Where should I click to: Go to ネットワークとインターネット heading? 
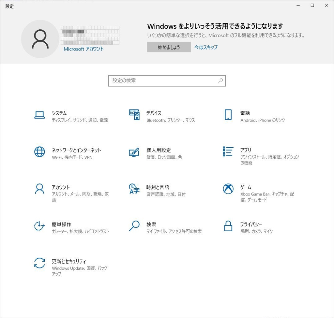76,150
